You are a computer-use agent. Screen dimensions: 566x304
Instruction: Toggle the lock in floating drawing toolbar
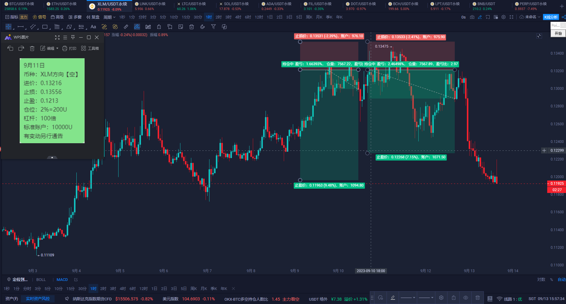click(454, 298)
